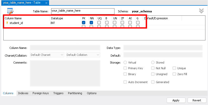The image size is (208, 105).
Task: Click the primary key icon next to student_id
Action: (7, 23)
